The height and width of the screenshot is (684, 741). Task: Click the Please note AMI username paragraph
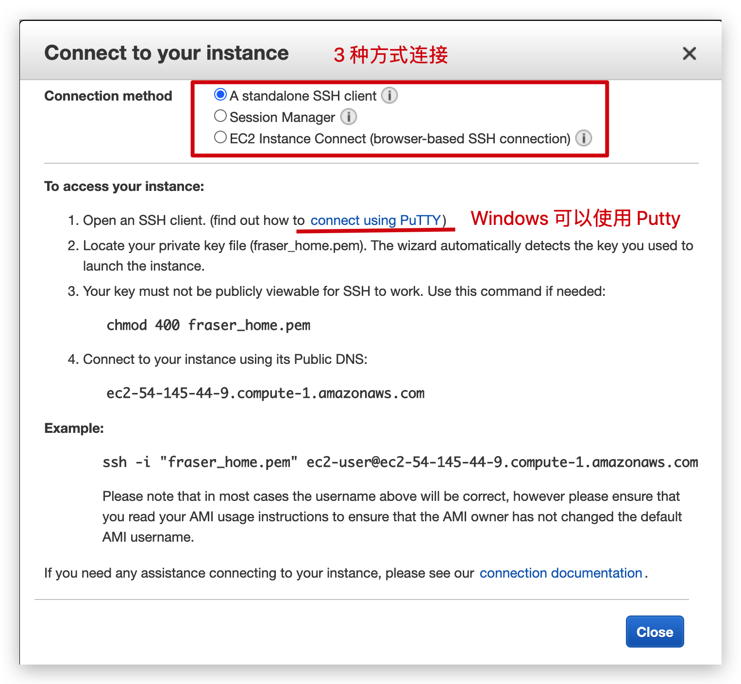[392, 517]
